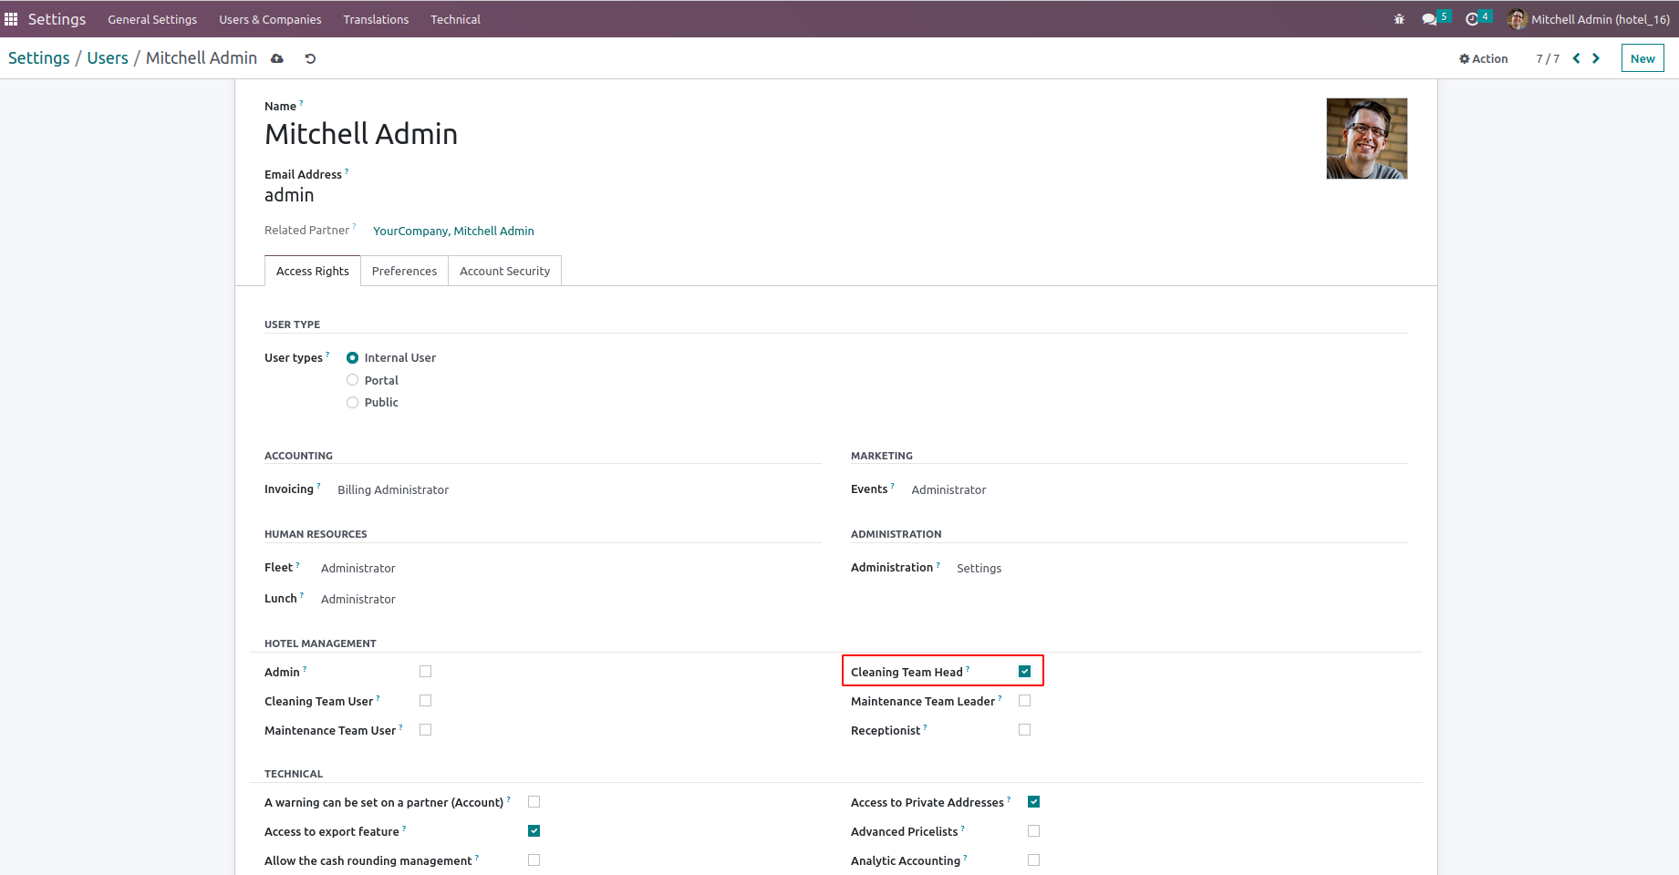The height and width of the screenshot is (875, 1679).
Task: Open the Invoicing role dropdown
Action: coord(393,490)
